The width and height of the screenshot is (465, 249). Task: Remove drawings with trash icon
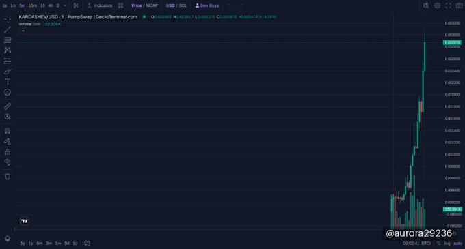(x=8, y=177)
